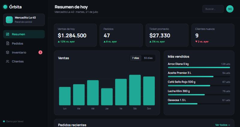Image resolution: width=240 pixels, height=127 pixels.
Task: Click the Panel de control subtitle
Action: [23, 22]
